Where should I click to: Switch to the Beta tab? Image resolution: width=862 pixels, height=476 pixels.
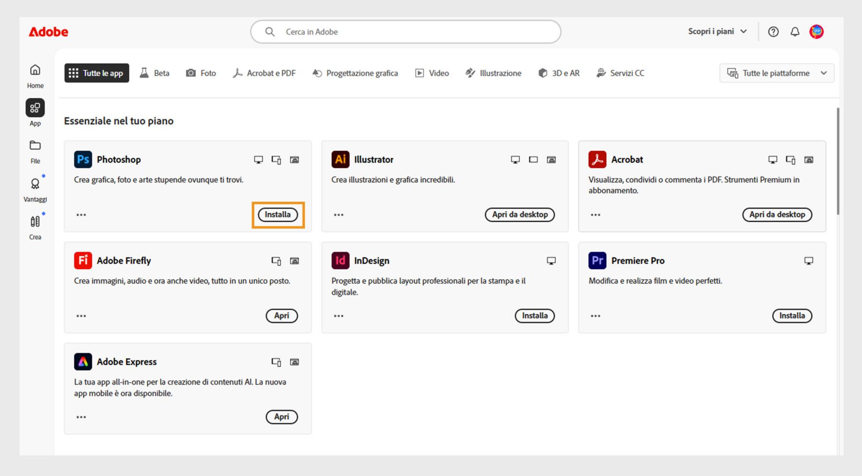[x=155, y=73]
